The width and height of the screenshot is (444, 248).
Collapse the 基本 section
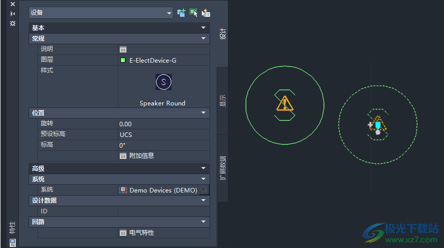click(203, 27)
